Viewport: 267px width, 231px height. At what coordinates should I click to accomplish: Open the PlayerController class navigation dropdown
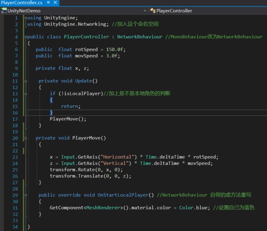tap(208, 11)
